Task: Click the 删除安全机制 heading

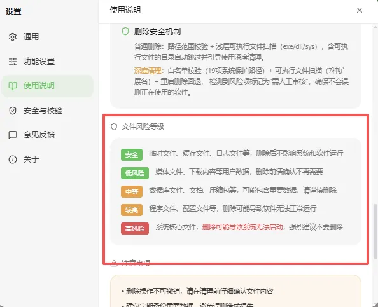Action: coord(157,32)
